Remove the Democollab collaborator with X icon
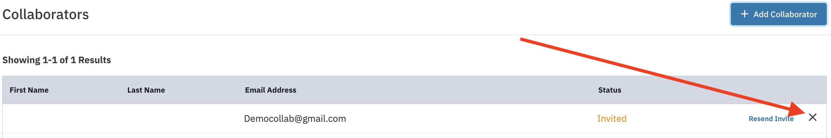831x138 pixels. click(x=812, y=117)
